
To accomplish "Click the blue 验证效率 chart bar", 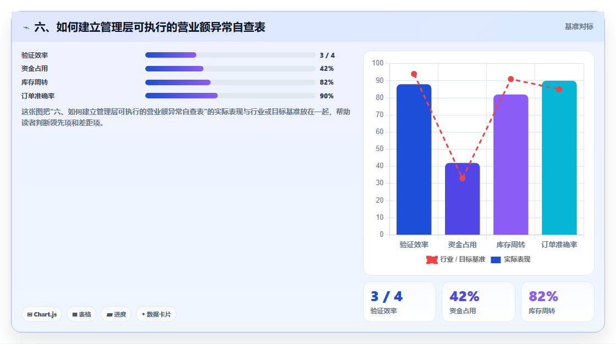I will (414, 159).
